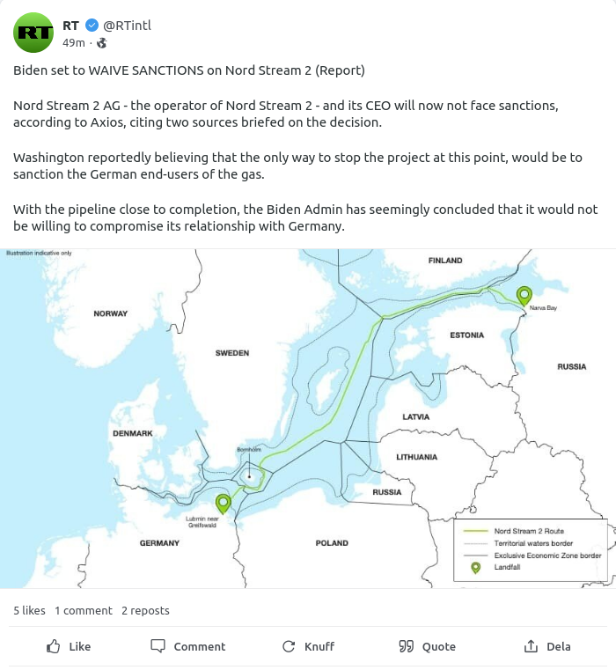Image resolution: width=616 pixels, height=670 pixels.
Task: Open the @RTintl handle link
Action: coord(127,25)
